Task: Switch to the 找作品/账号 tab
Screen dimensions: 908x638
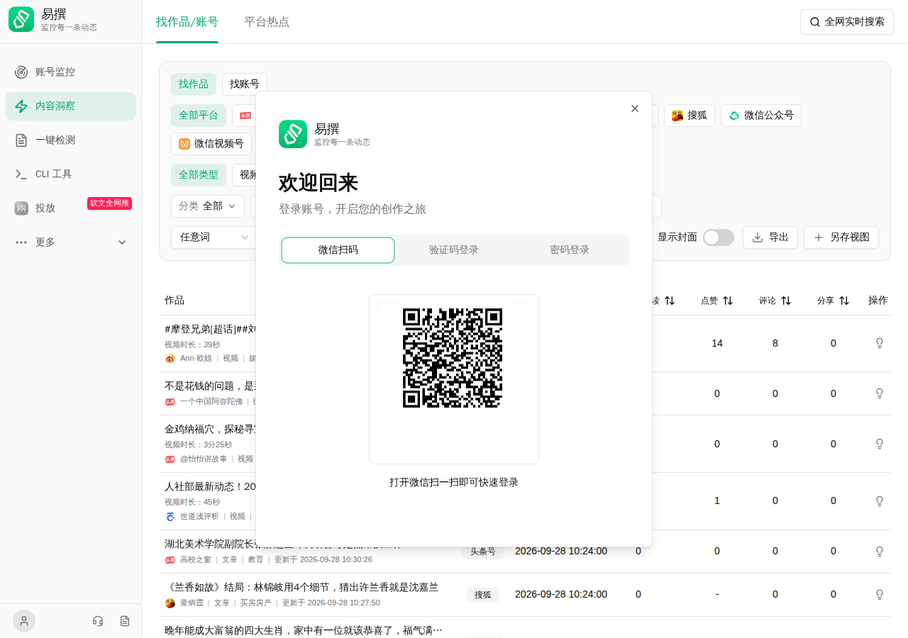Action: pos(187,22)
